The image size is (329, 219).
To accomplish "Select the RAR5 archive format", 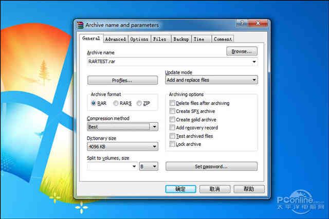I will pos(116,103).
